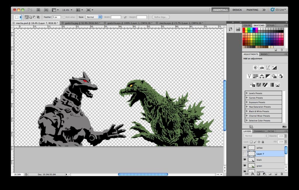Image resolution: width=299 pixels, height=190 pixels.
Task: Add a Curves adjustment layer
Action: click(268, 67)
